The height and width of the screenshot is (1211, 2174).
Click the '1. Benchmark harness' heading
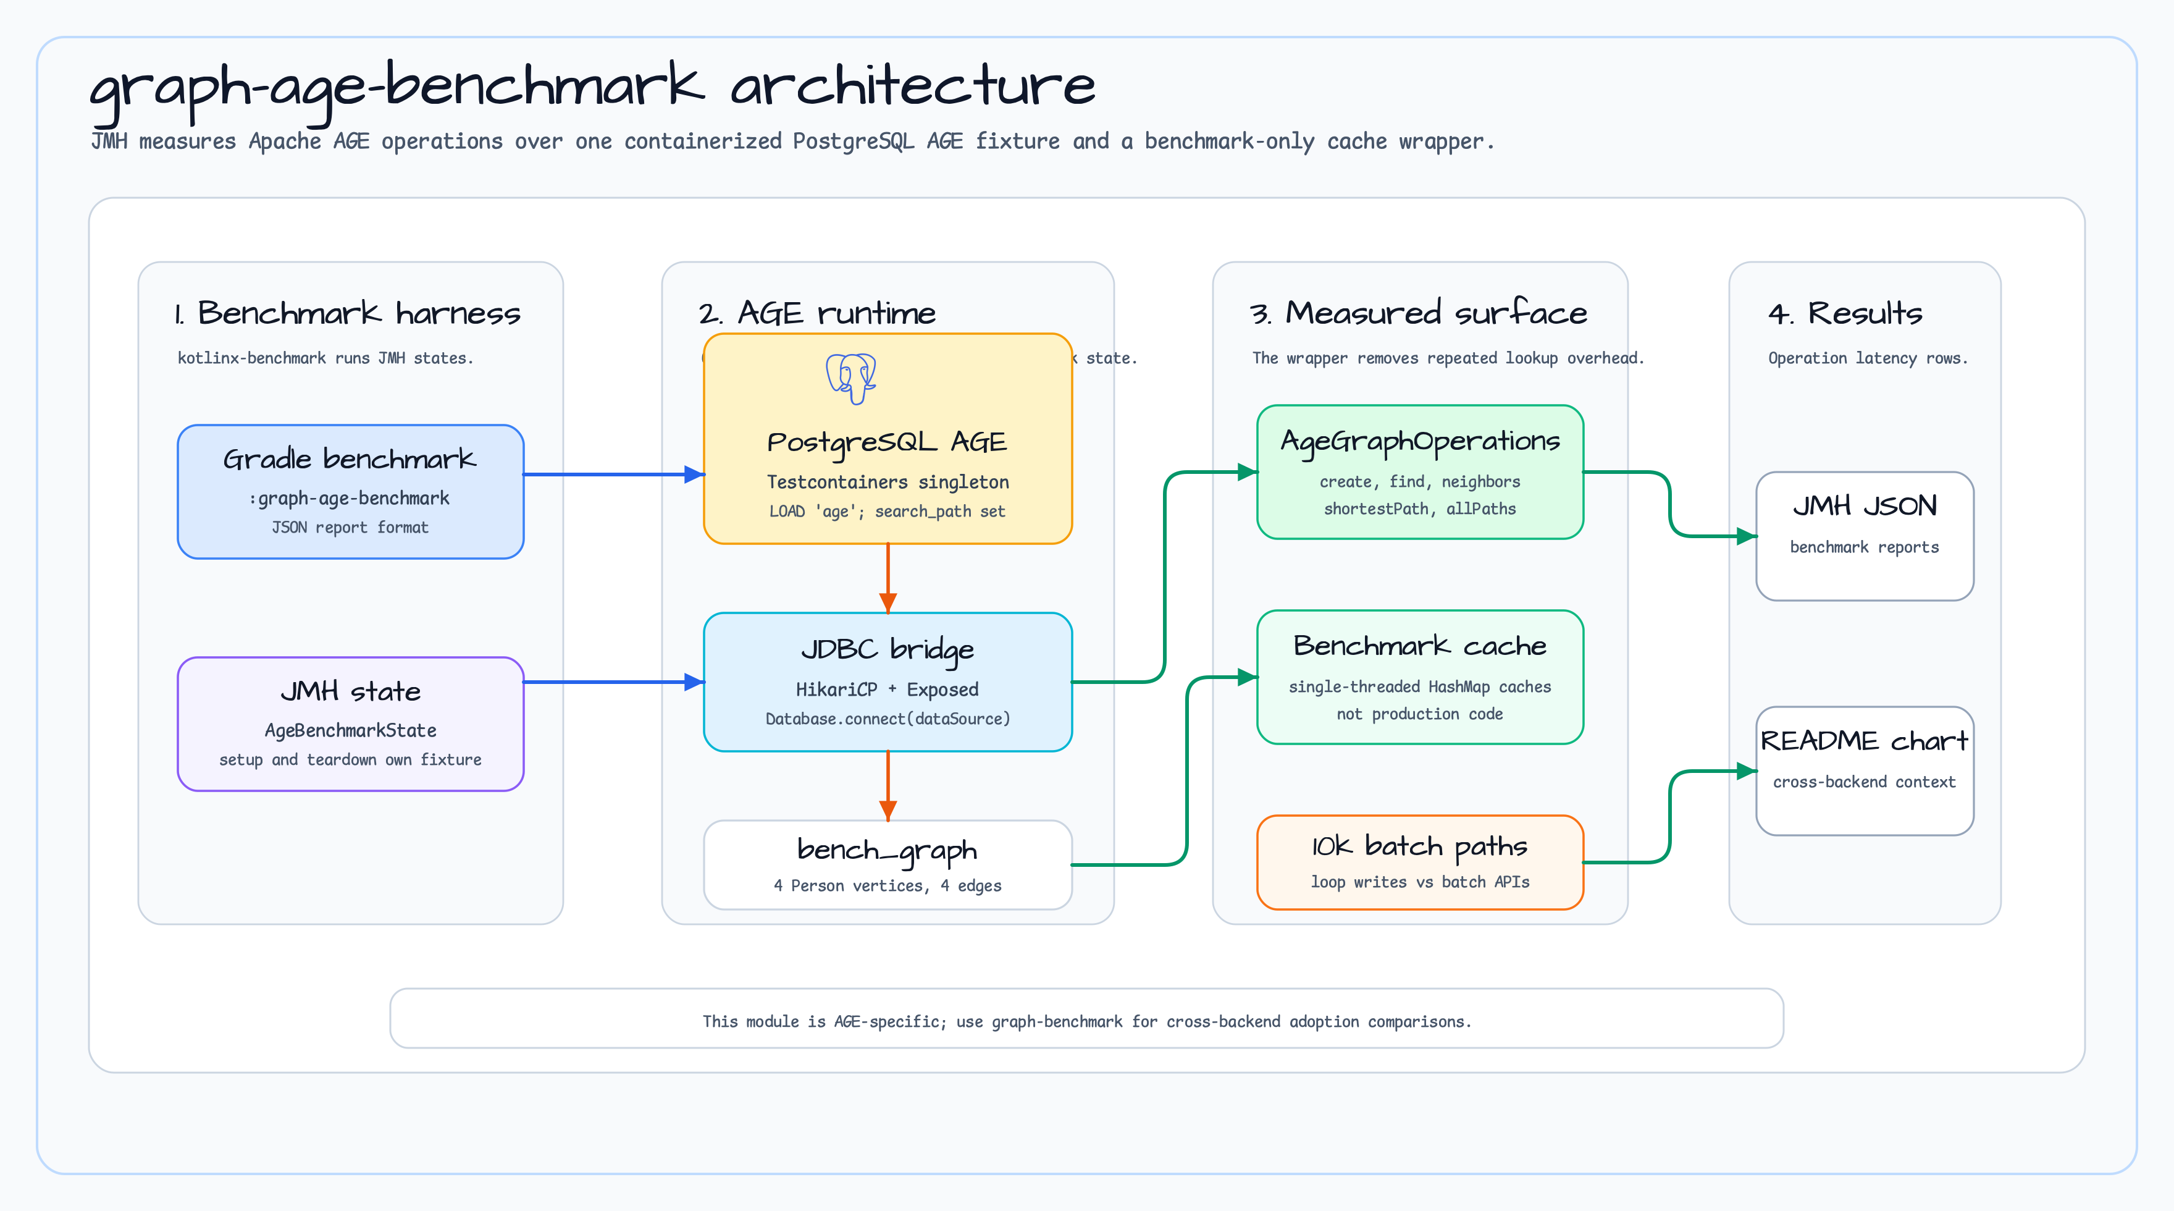[x=348, y=313]
